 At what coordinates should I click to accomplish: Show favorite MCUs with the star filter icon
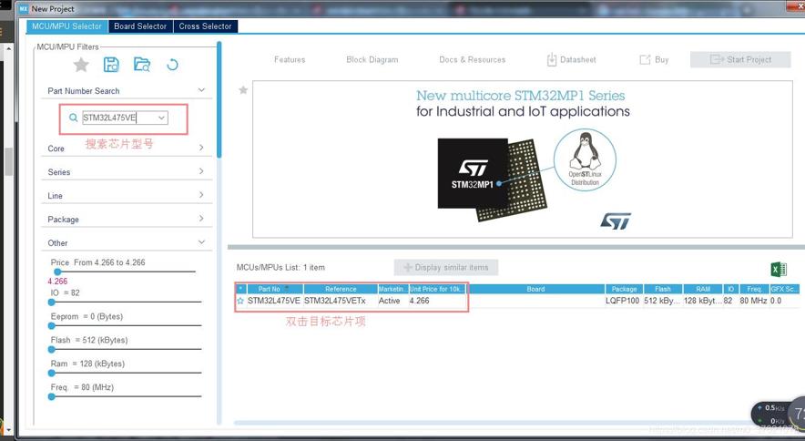pos(81,65)
